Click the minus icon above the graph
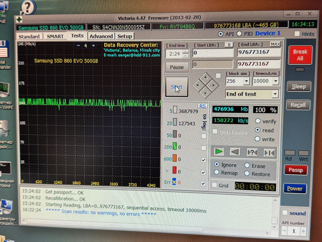This screenshot has height=242, width=322. [78, 46]
